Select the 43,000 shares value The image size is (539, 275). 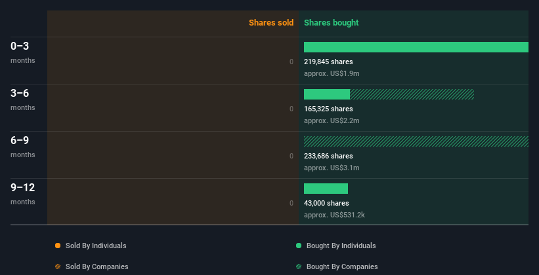pos(326,203)
